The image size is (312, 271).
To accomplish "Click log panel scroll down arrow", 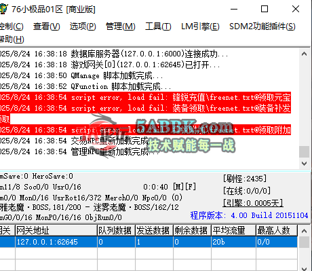I will pyautogui.click(x=305, y=163).
